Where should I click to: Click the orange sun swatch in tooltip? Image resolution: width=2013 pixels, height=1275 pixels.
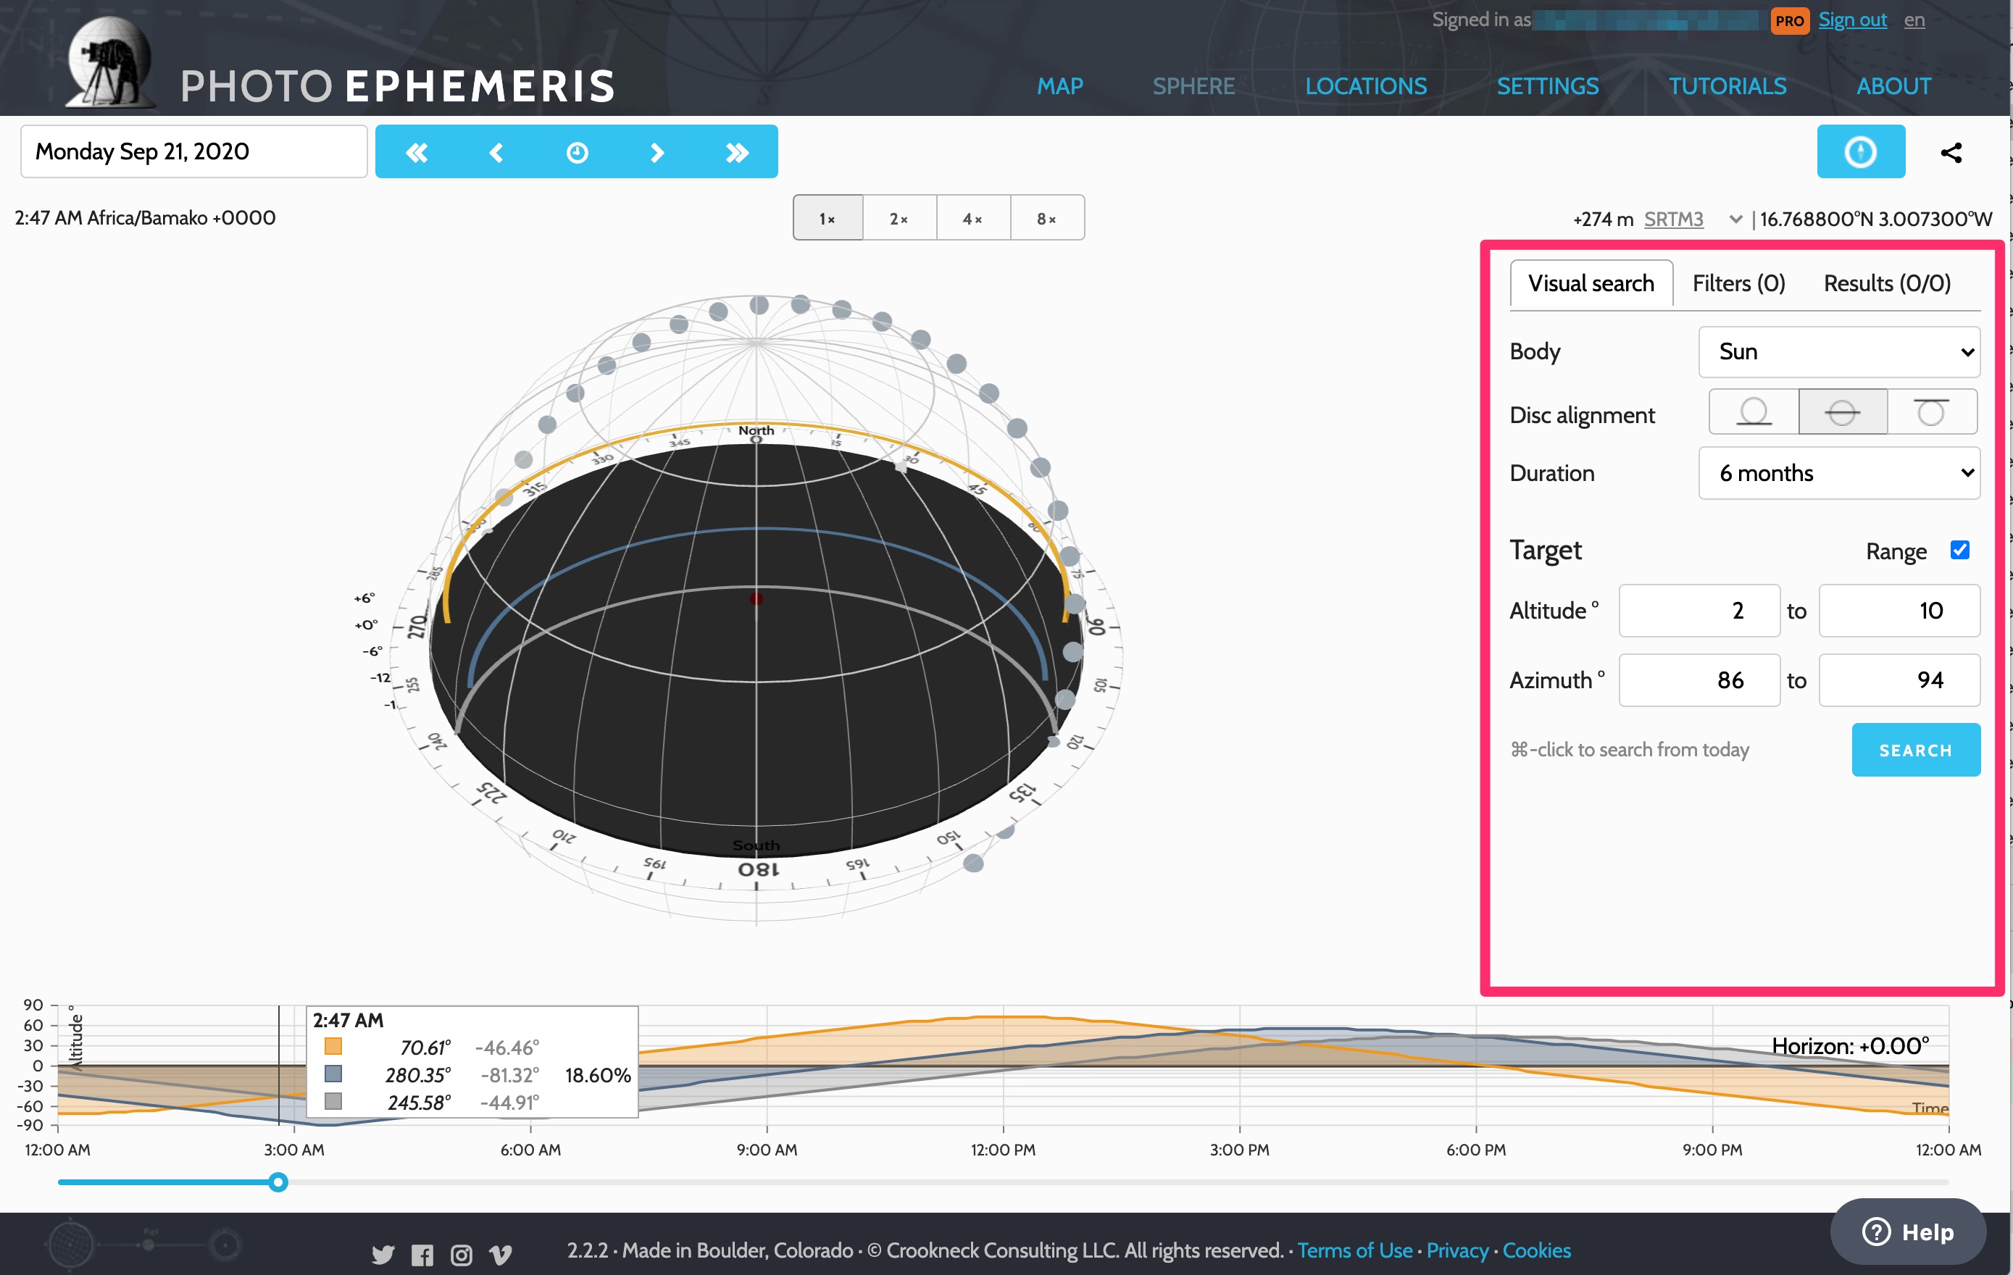coord(333,1046)
